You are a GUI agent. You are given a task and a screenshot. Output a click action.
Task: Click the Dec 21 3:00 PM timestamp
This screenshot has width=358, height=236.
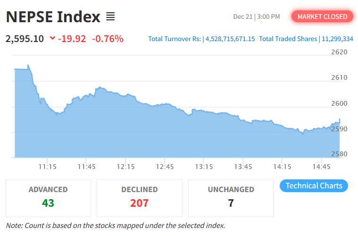256,17
